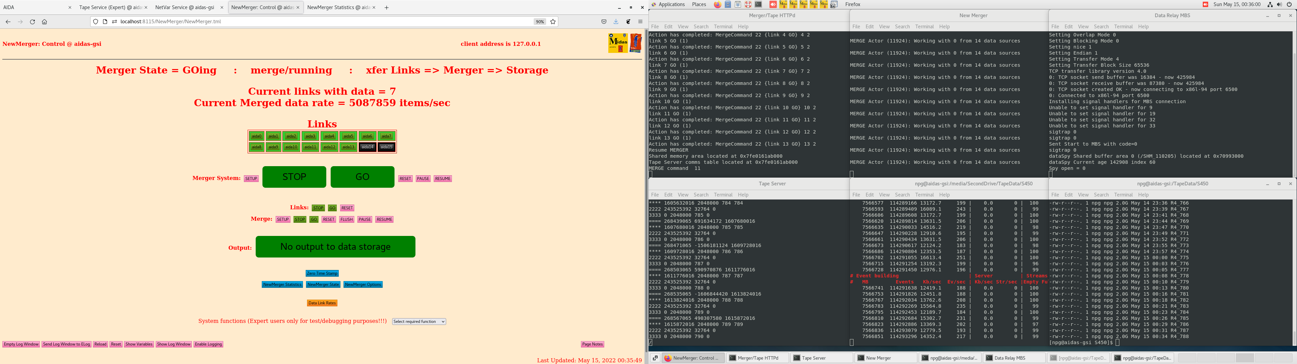The height and width of the screenshot is (364, 1297).
Task: Click the Midas logo in page header
Action: point(618,43)
